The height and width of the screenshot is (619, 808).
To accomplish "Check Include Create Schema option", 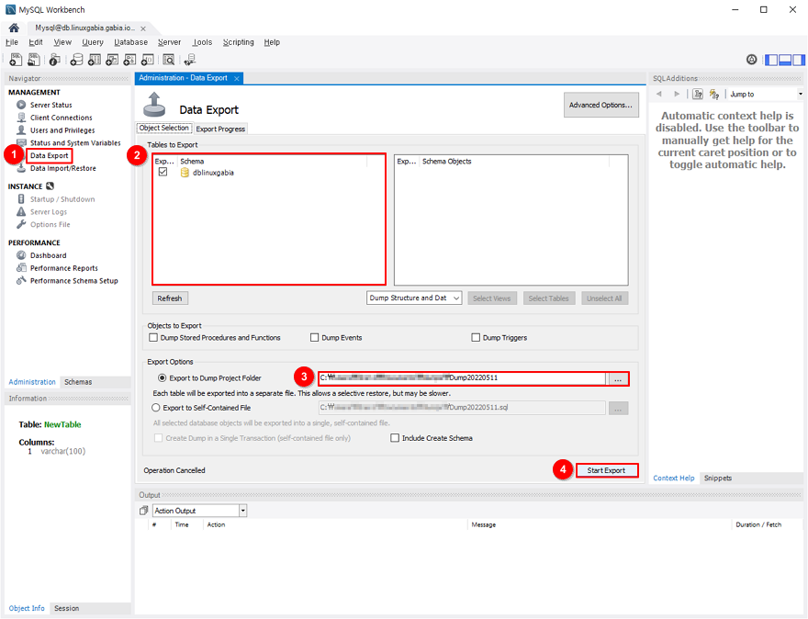I will tap(395, 438).
